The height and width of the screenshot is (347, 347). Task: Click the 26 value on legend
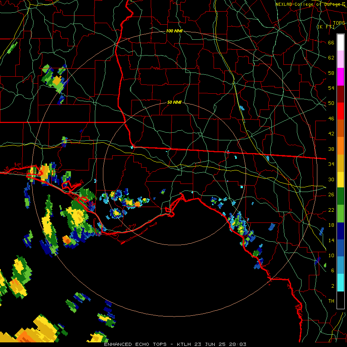tap(331, 195)
